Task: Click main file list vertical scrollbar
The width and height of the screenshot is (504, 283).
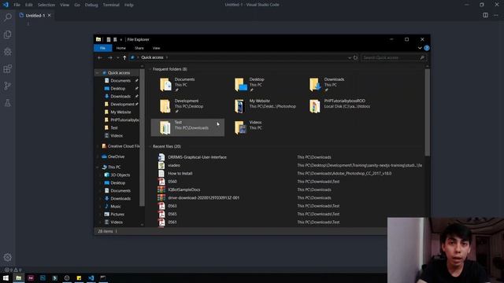Action: click(427, 112)
